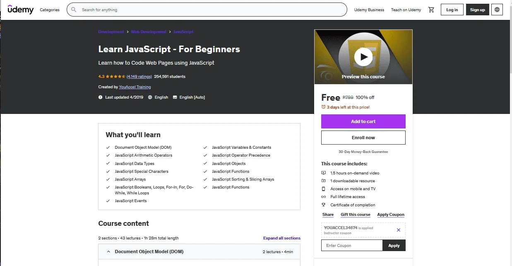Click 'JavaScript Special Characters' list item
Image resolution: width=512 pixels, height=266 pixels.
pos(142,172)
